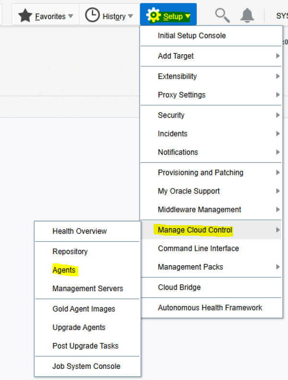Open Manage Cloud Control menu entry
The height and width of the screenshot is (380, 288).
(195, 230)
